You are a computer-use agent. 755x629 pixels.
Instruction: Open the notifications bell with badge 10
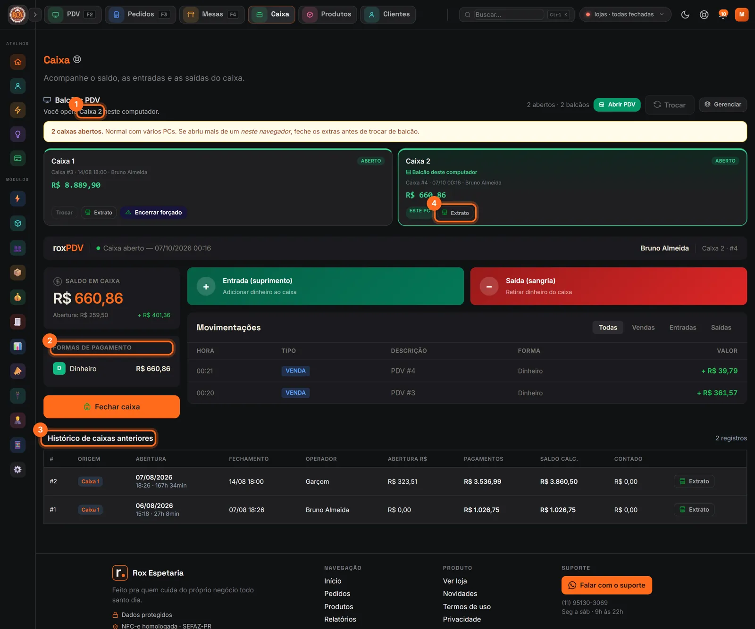pyautogui.click(x=723, y=15)
